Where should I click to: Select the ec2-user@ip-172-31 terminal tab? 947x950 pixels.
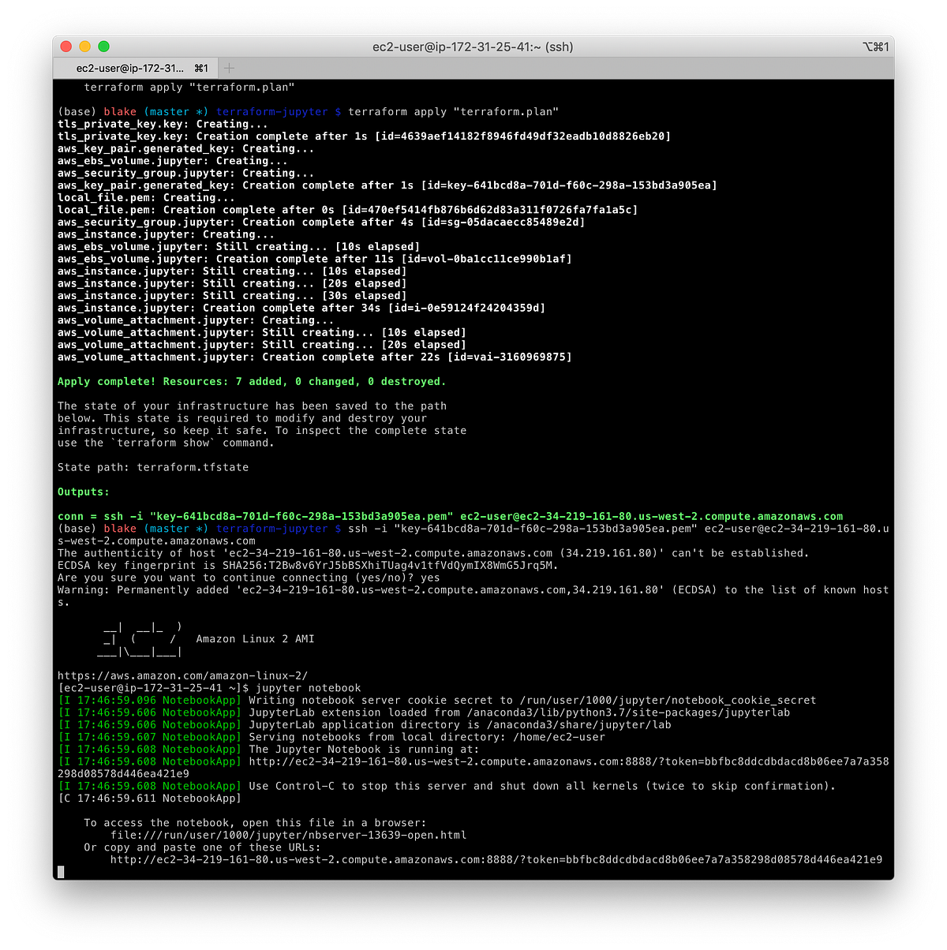(x=134, y=68)
